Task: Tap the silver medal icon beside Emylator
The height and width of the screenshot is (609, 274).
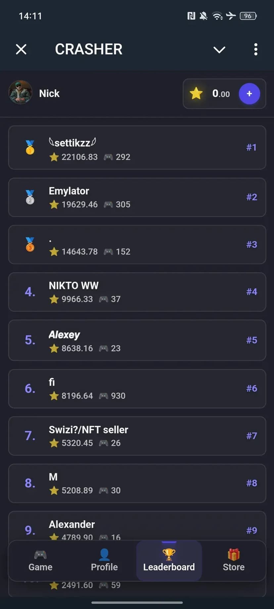Action: coord(30,197)
